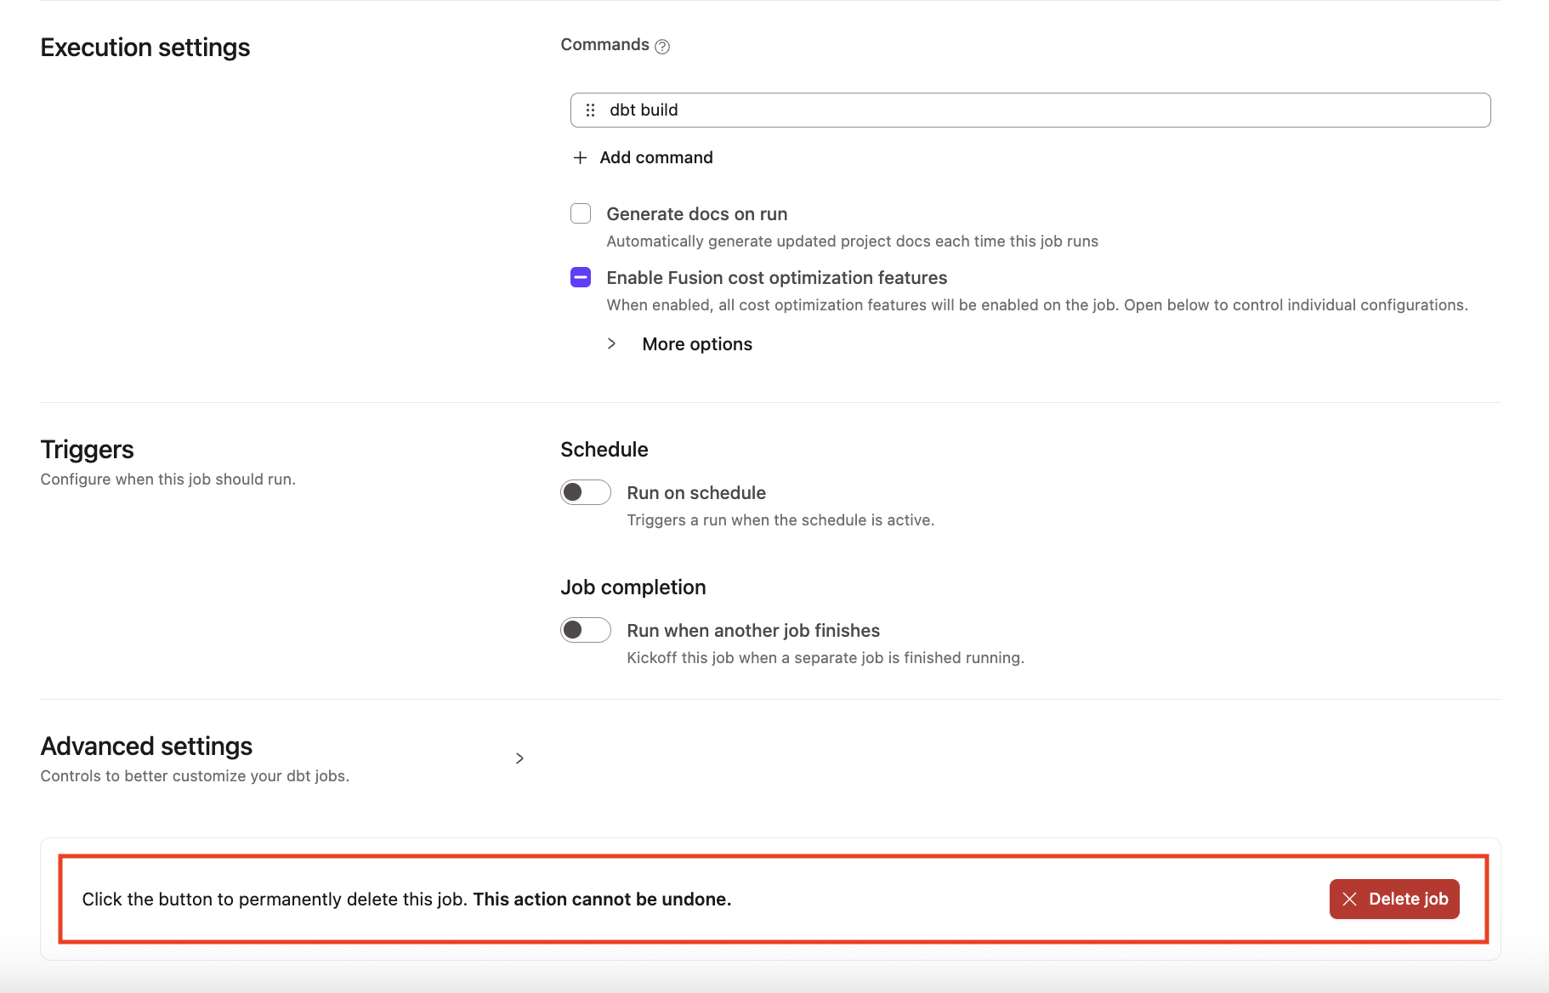Turn on the Run on schedule switch
The width and height of the screenshot is (1549, 993).
(585, 492)
